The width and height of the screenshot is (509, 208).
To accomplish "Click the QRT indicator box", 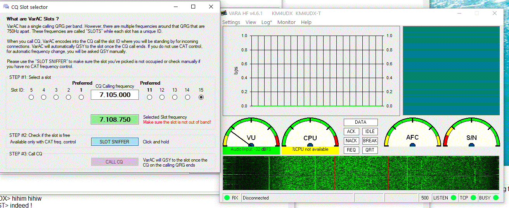I will click(x=370, y=150).
